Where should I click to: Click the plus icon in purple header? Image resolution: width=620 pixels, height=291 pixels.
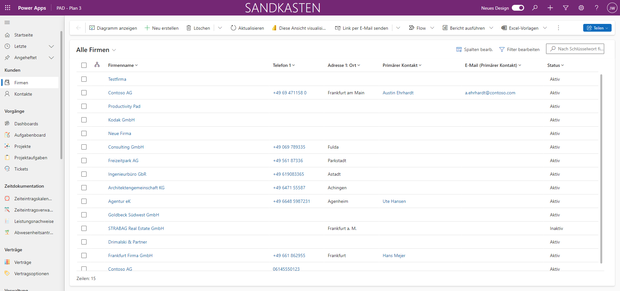pos(550,8)
